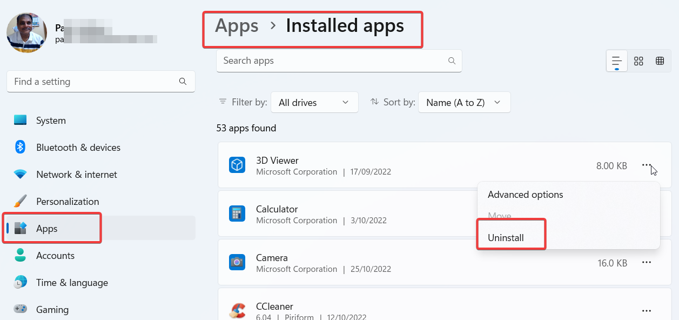Image resolution: width=679 pixels, height=320 pixels.
Task: Click the Apps breadcrumb link
Action: pos(236,25)
